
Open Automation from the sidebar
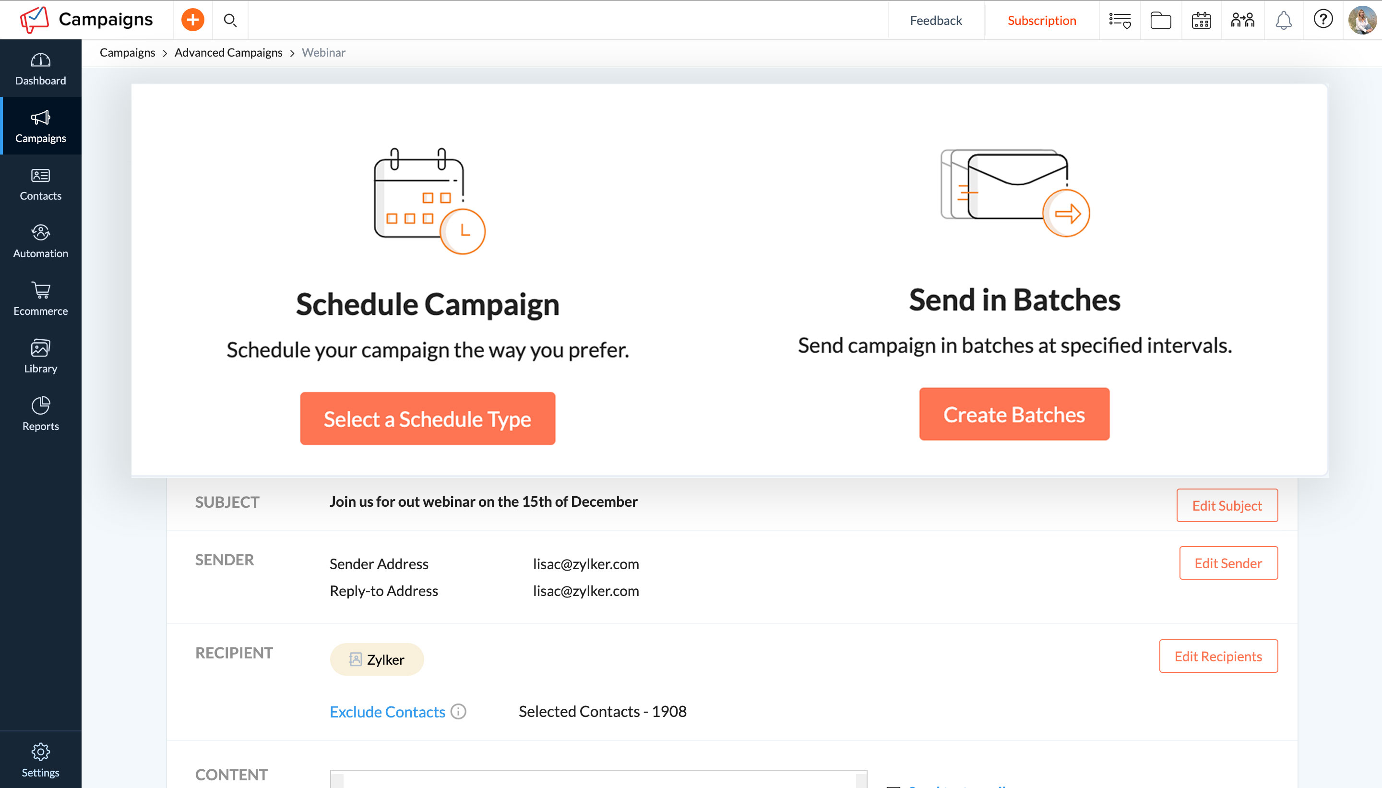coord(41,241)
